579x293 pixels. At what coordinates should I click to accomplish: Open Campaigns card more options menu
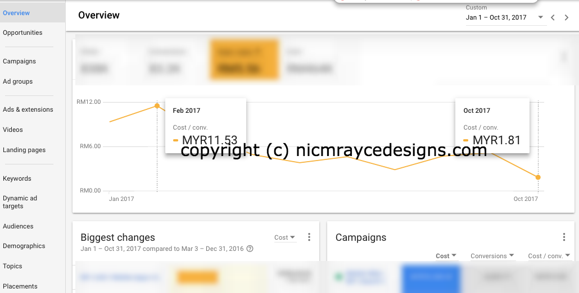coord(564,237)
